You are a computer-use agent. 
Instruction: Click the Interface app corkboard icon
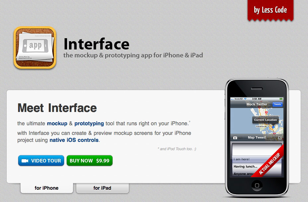35,48
